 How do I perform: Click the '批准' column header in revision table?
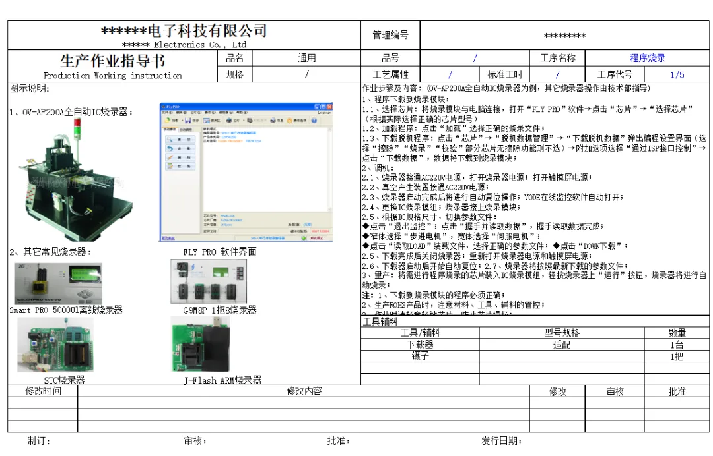point(677,391)
